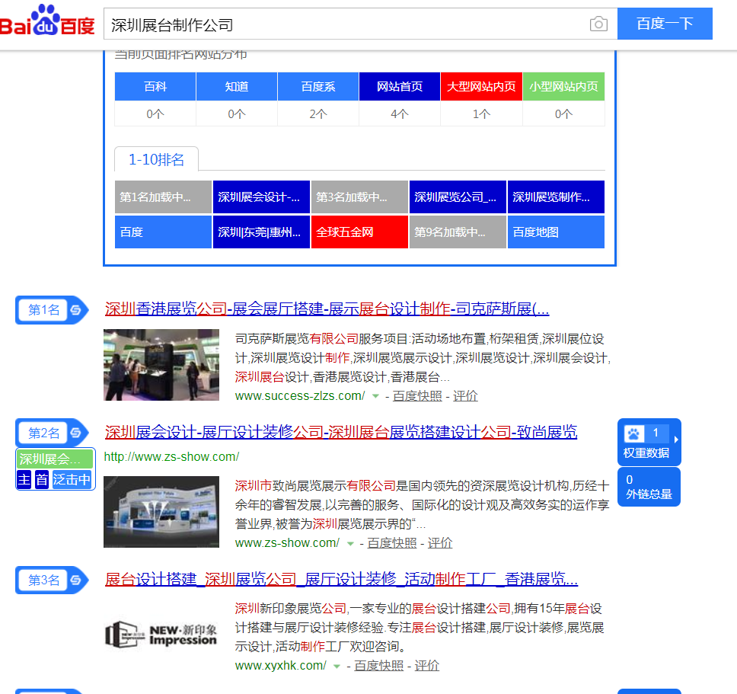
Task: Click the 1个 count under 大型网站内页
Action: click(x=481, y=114)
